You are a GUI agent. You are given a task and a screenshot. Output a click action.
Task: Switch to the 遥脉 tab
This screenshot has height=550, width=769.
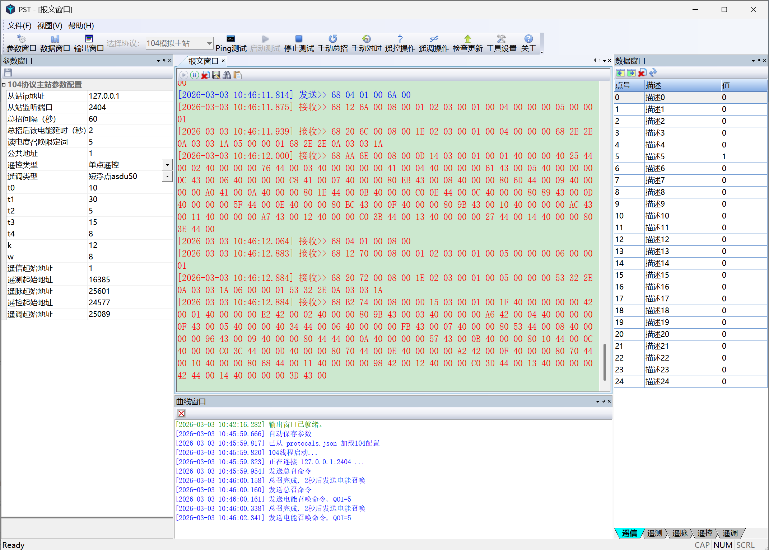(679, 533)
